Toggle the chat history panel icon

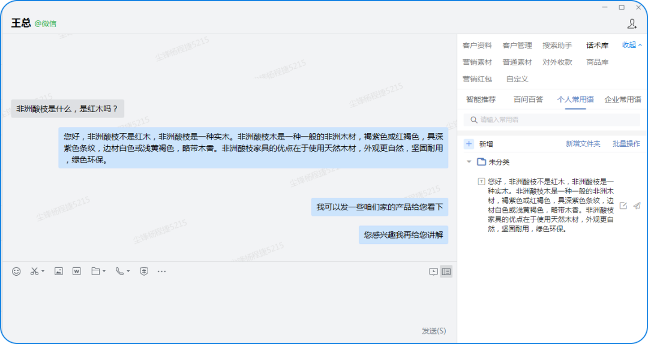[433, 271]
